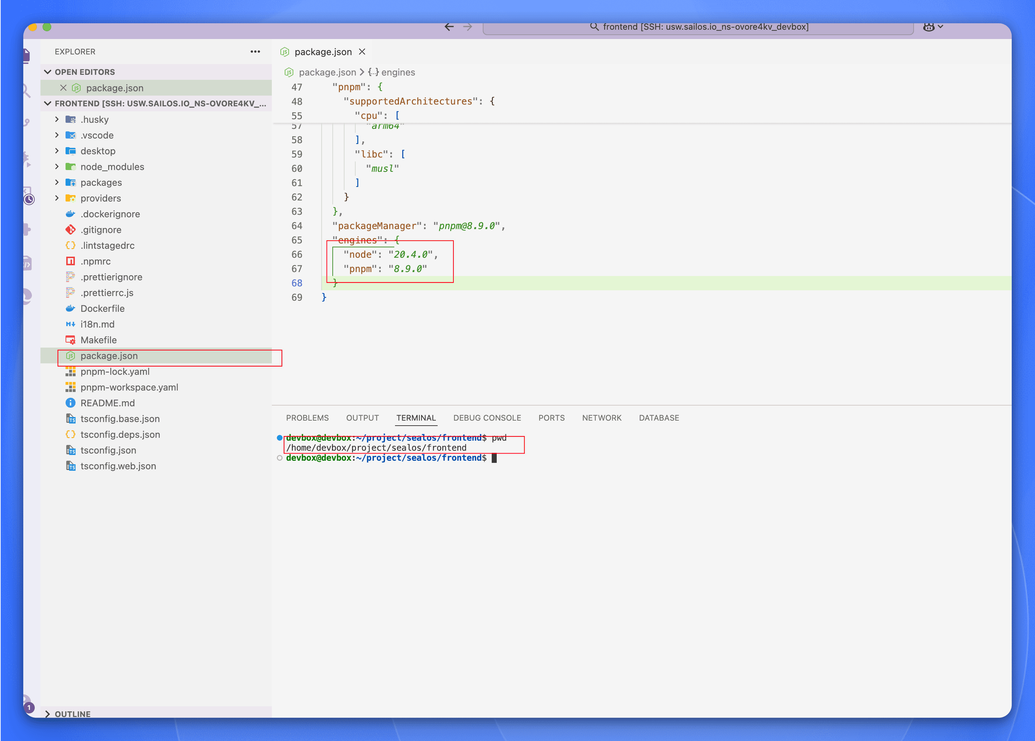Close the package.json editor tab

click(x=362, y=52)
